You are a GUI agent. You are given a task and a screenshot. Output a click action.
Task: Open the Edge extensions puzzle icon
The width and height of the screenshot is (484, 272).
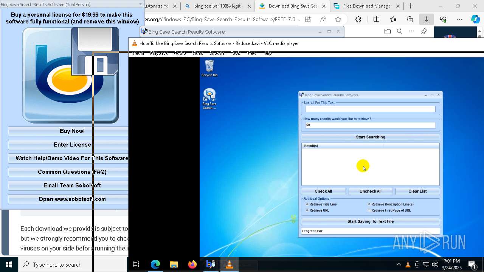[x=358, y=19]
